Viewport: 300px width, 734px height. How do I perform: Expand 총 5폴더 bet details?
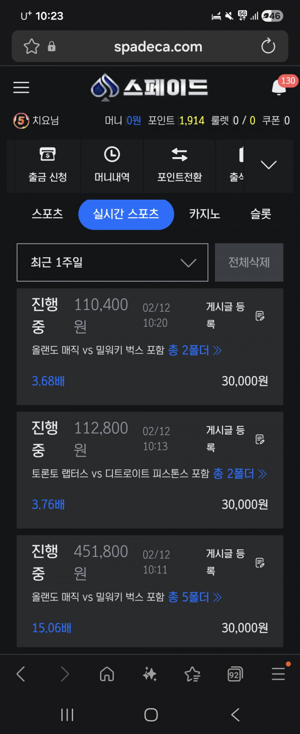(195, 597)
